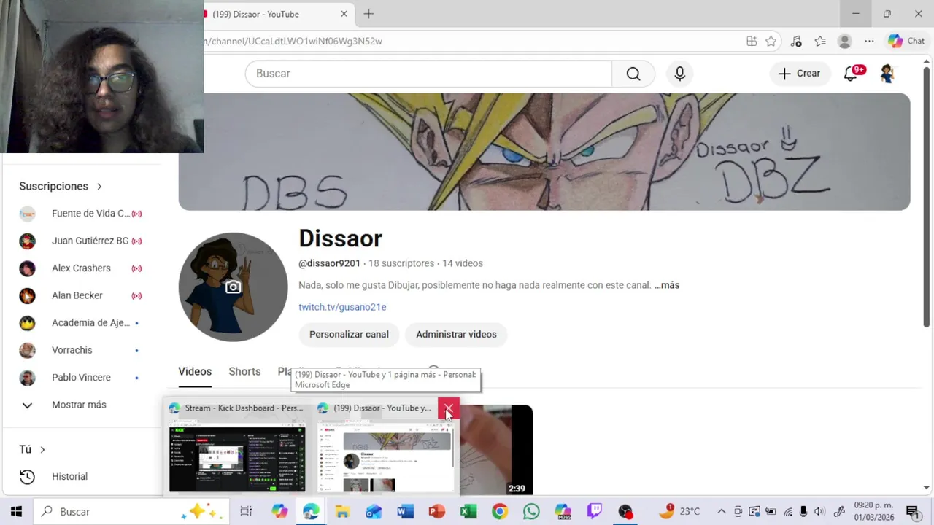The height and width of the screenshot is (525, 934).
Task: Click Administrar videos button
Action: click(456, 335)
